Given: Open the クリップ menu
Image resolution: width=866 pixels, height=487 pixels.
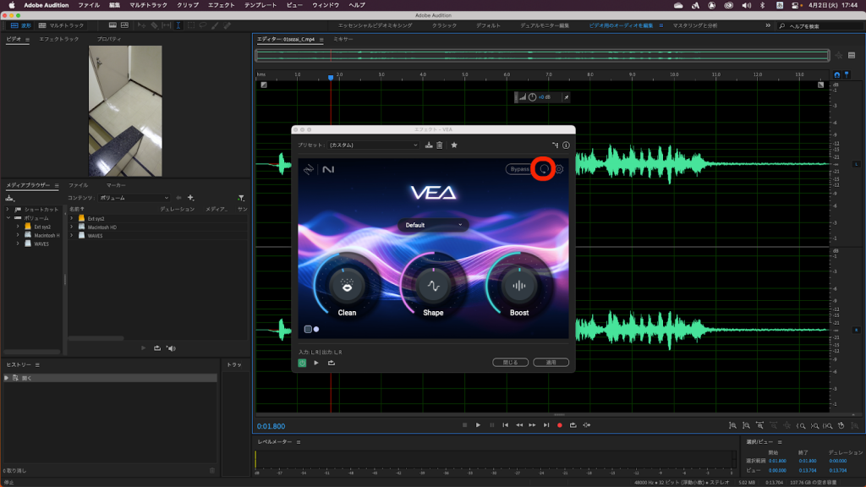Looking at the screenshot, I should coord(188,5).
